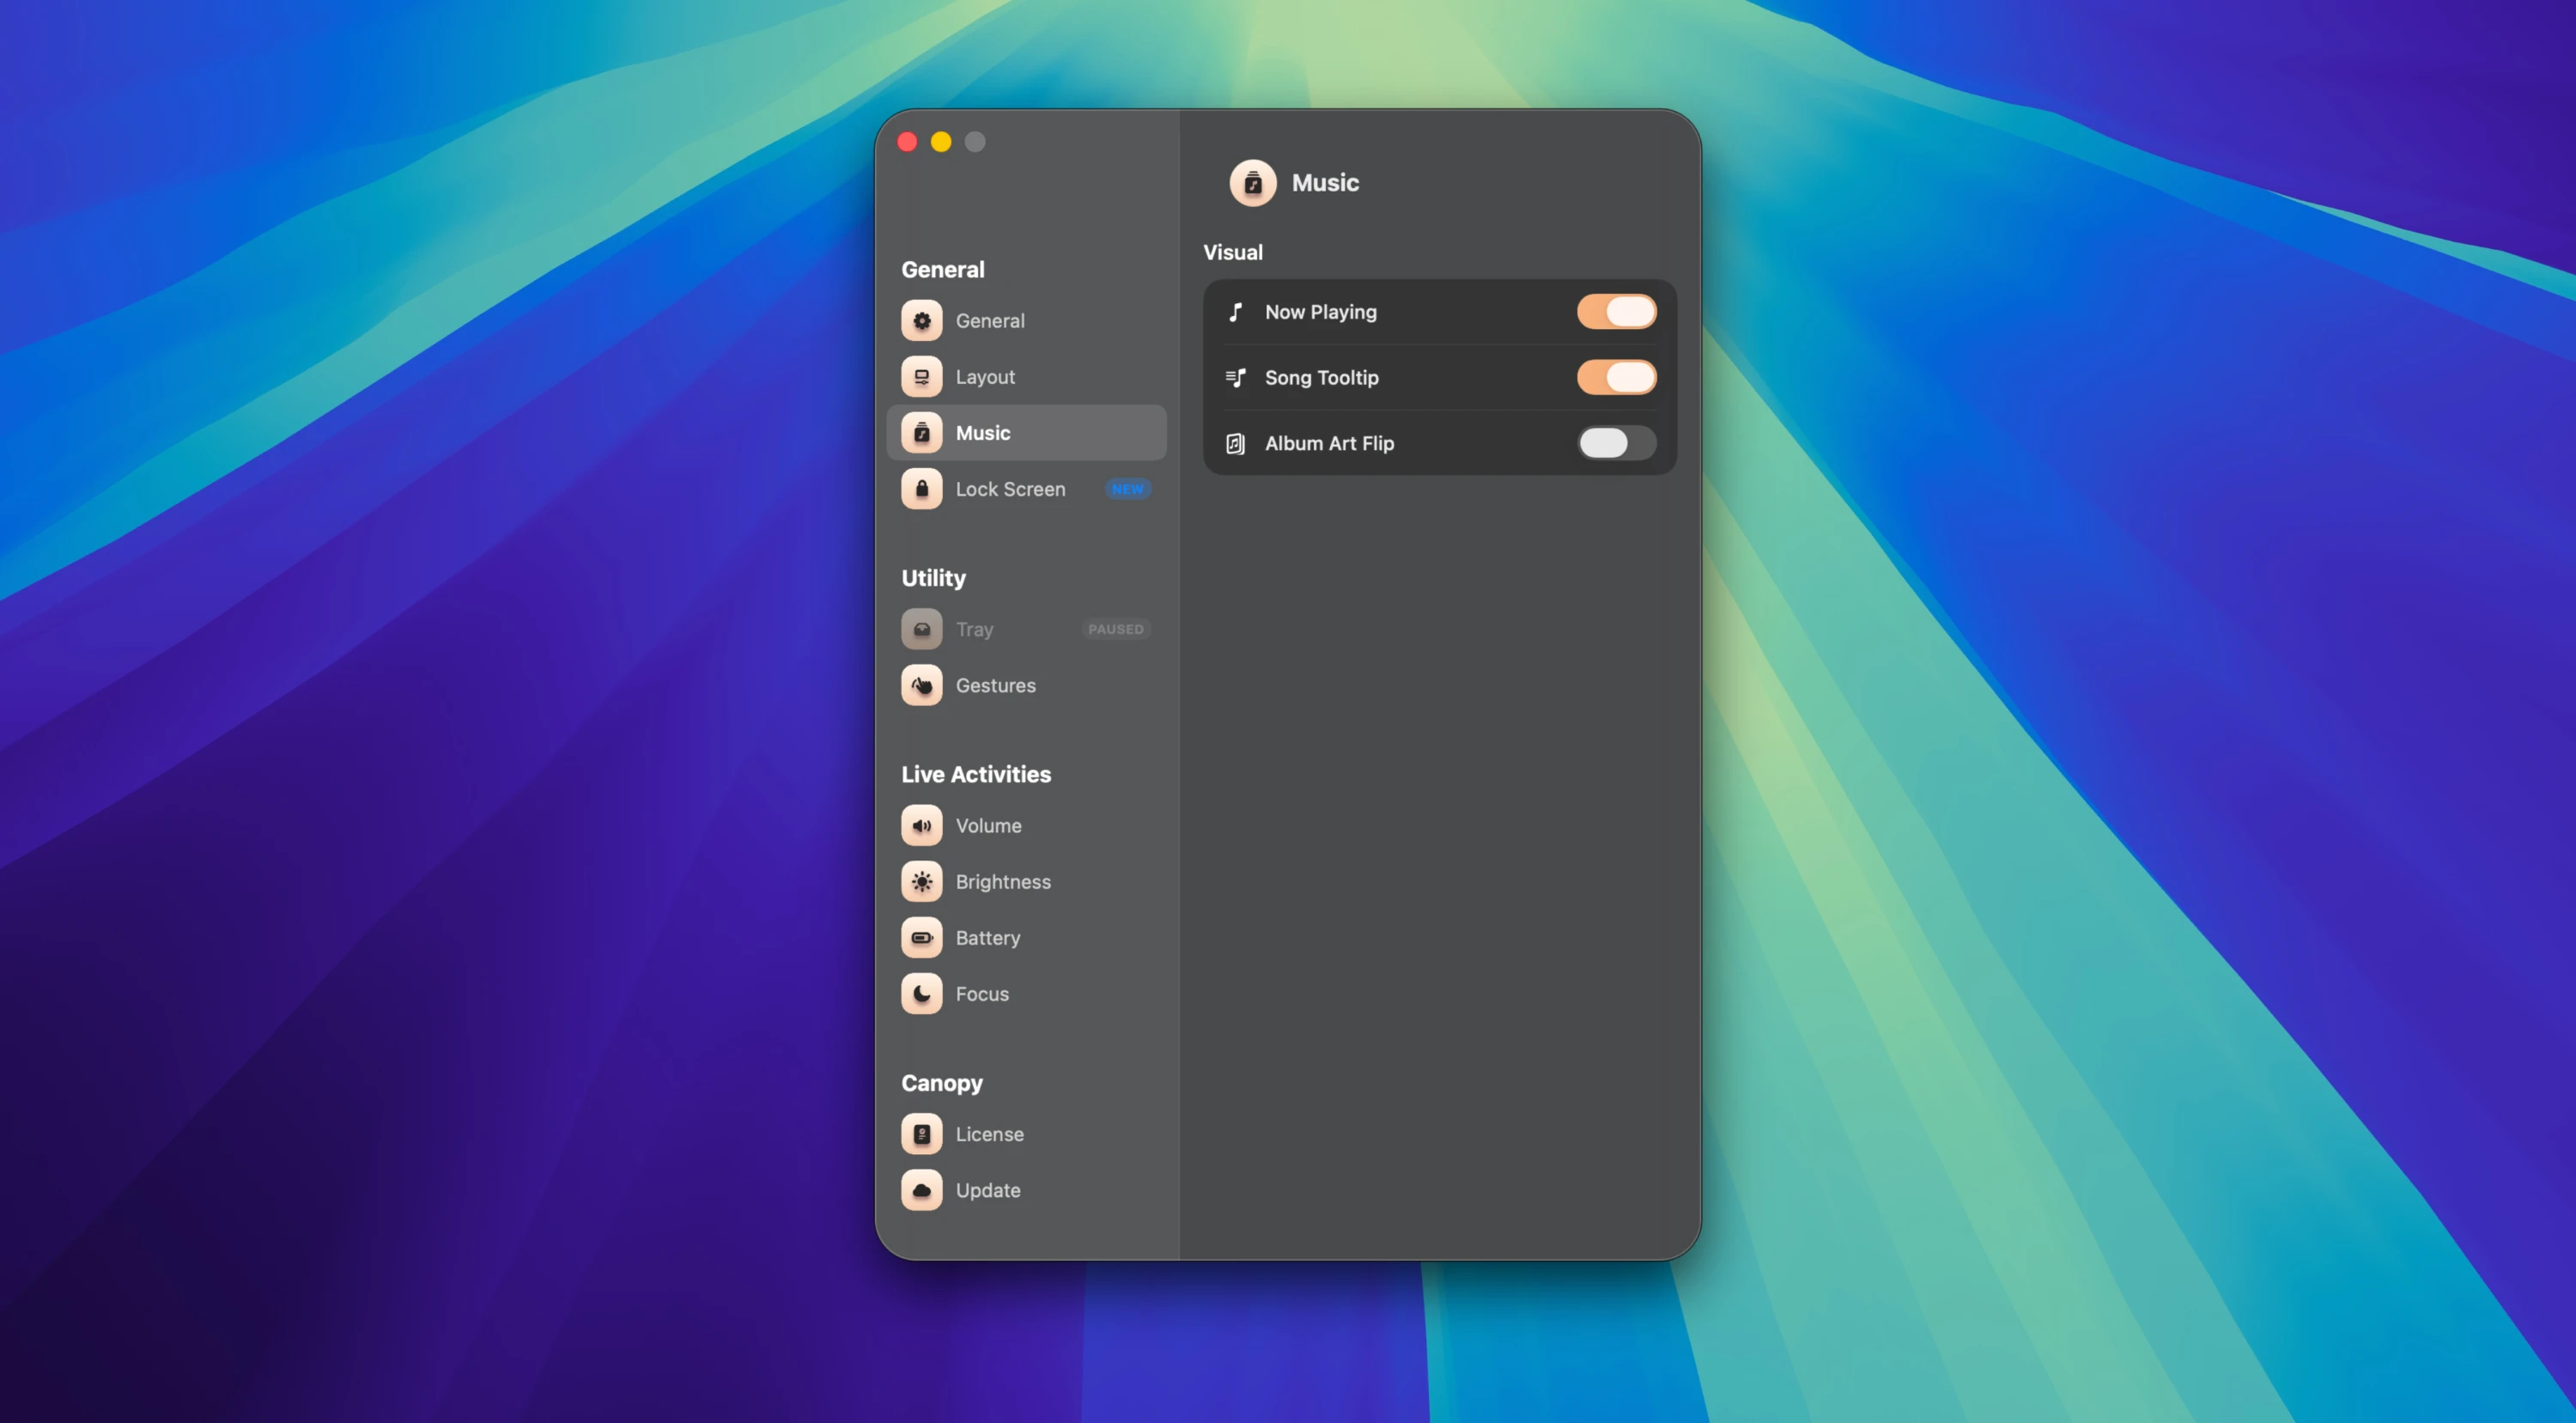The width and height of the screenshot is (2576, 1423).
Task: Click the Gestures hand icon
Action: tap(921, 685)
